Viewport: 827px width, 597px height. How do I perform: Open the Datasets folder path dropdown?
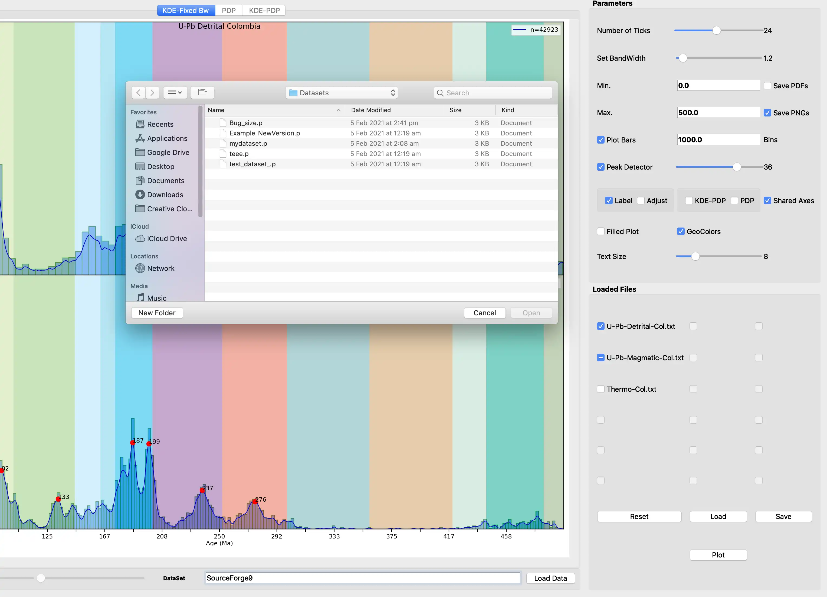click(341, 93)
